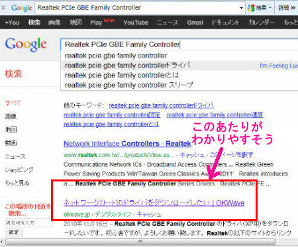Screen dimensions: 298x247
Task: Select 動画 filter in the left sidebar
Action: 11,143
